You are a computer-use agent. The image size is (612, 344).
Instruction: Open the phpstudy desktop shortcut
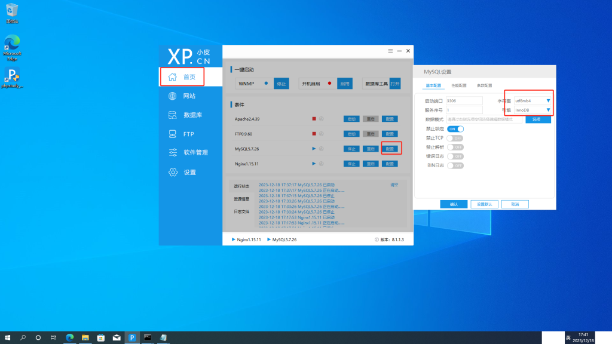point(12,78)
